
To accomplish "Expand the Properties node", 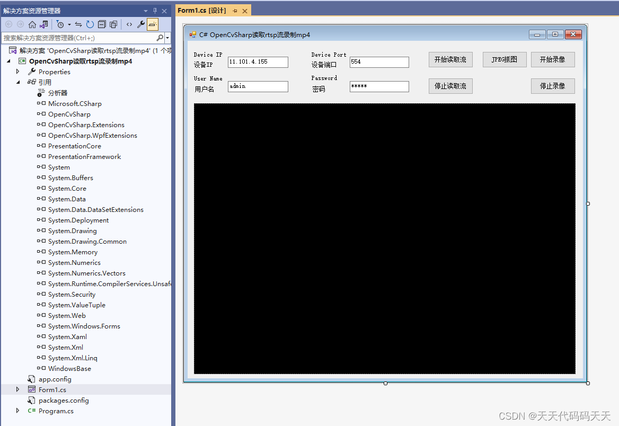I will (x=17, y=72).
